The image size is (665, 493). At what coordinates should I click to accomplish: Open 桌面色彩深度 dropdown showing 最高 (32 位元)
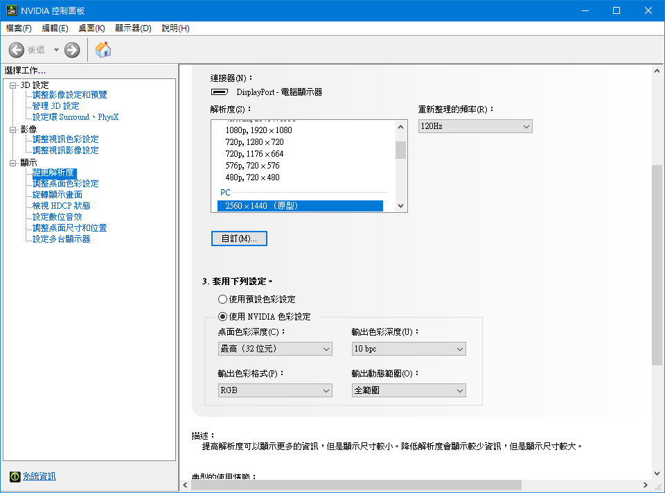tap(275, 349)
